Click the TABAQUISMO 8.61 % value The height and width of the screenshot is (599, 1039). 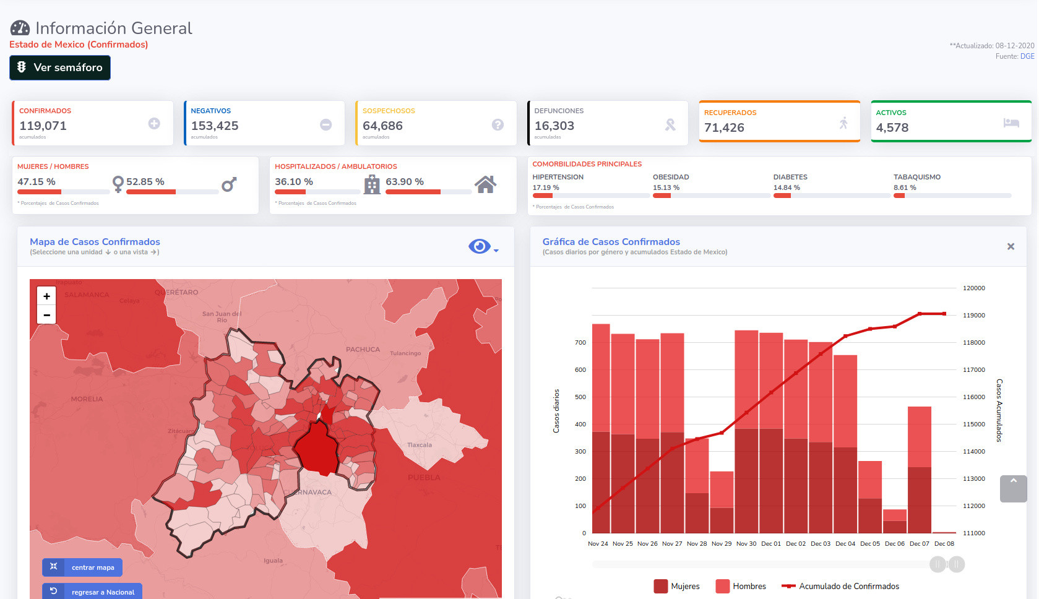click(x=905, y=187)
